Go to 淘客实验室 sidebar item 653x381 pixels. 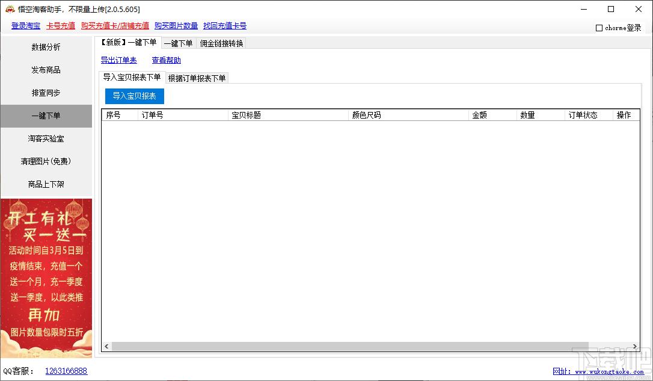pos(46,138)
